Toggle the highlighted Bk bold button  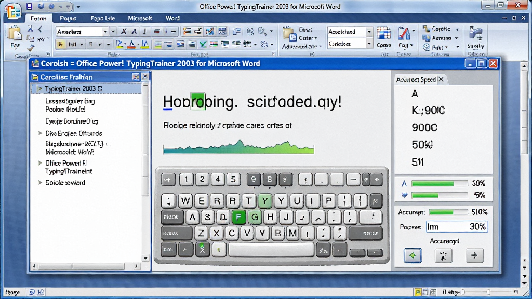[x=61, y=44]
